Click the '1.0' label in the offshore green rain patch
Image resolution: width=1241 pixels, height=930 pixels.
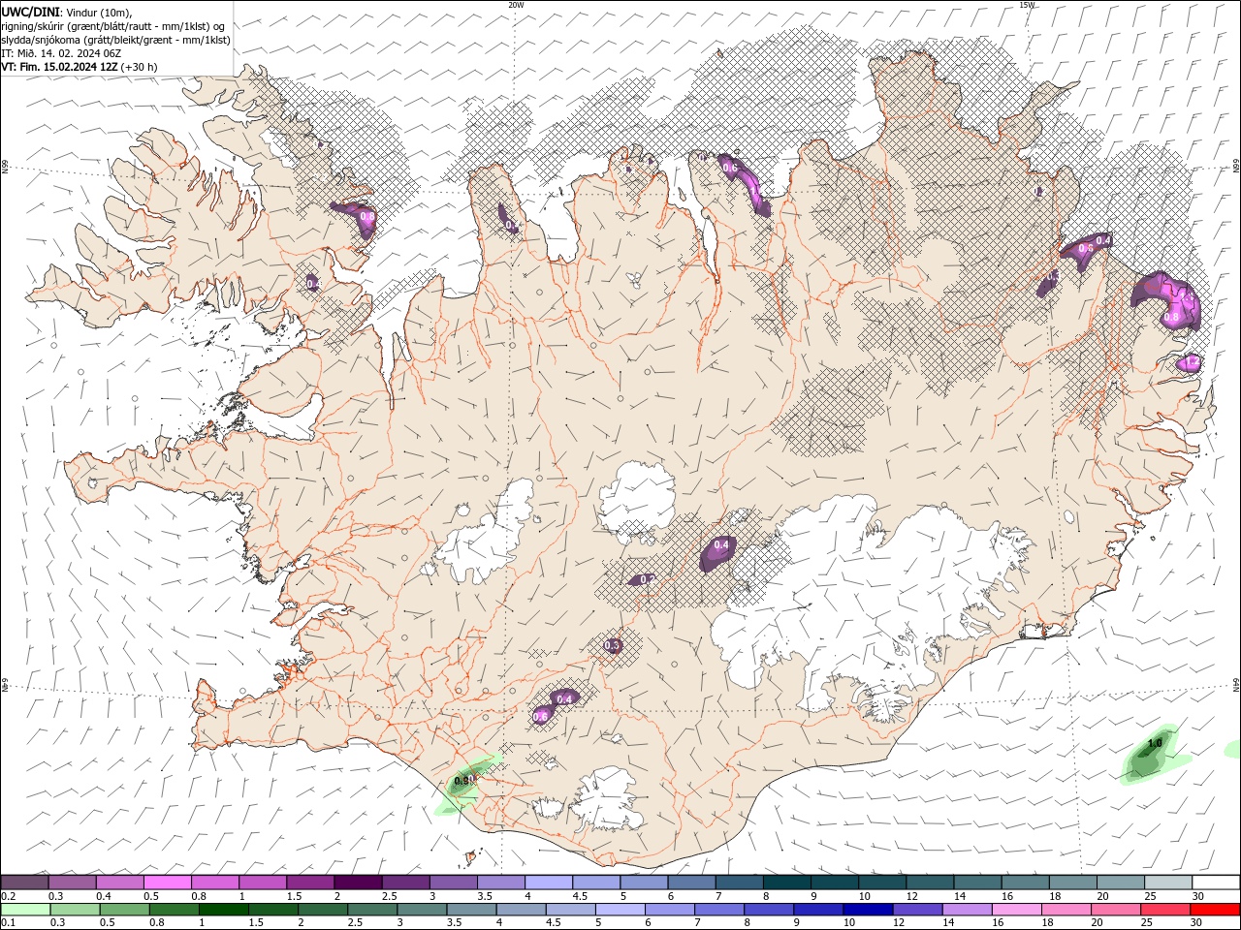point(1155,743)
